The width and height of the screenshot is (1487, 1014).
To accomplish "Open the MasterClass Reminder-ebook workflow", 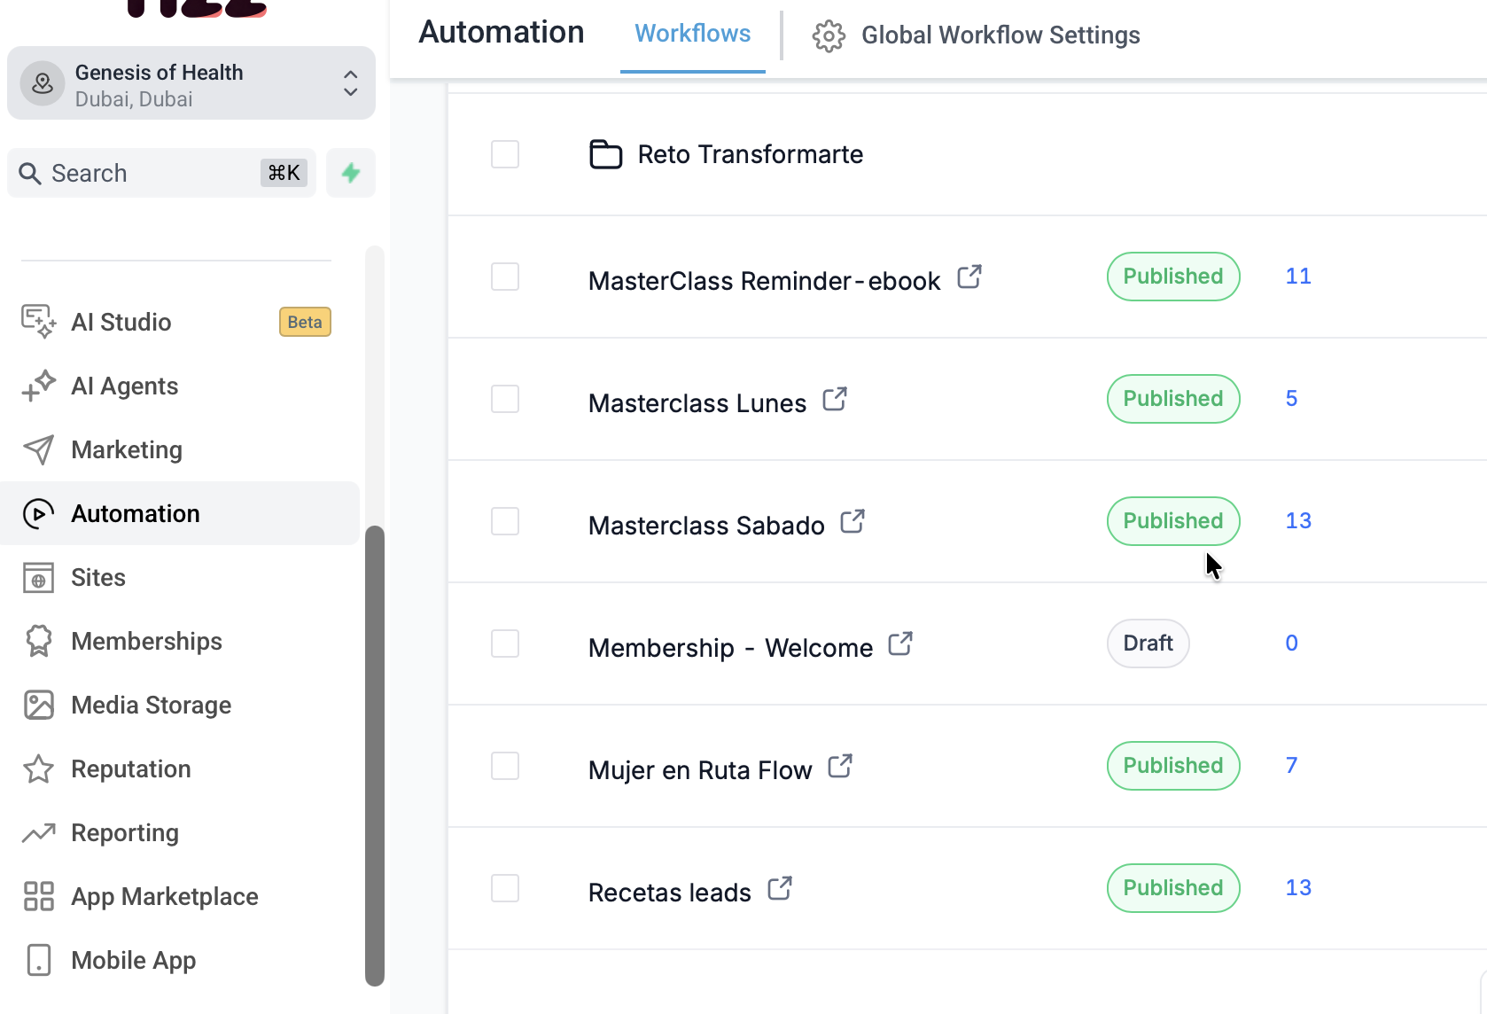I will pos(764,281).
